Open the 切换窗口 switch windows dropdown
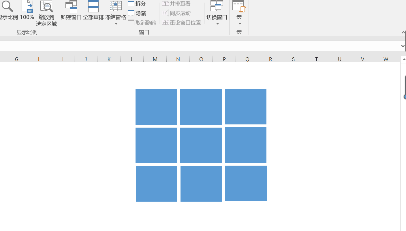This screenshot has height=231, width=406. 217,13
